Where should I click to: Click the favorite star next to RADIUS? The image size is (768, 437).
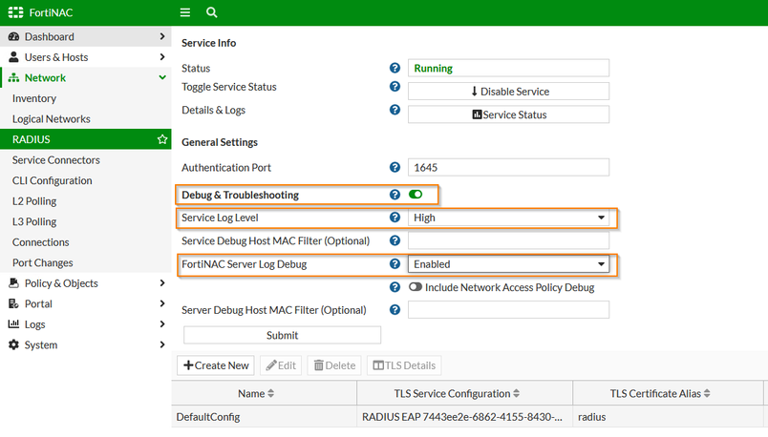pyautogui.click(x=161, y=139)
